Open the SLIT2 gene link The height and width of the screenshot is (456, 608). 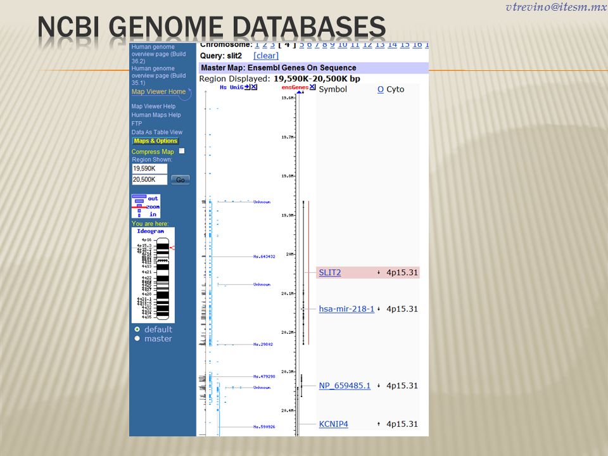329,272
